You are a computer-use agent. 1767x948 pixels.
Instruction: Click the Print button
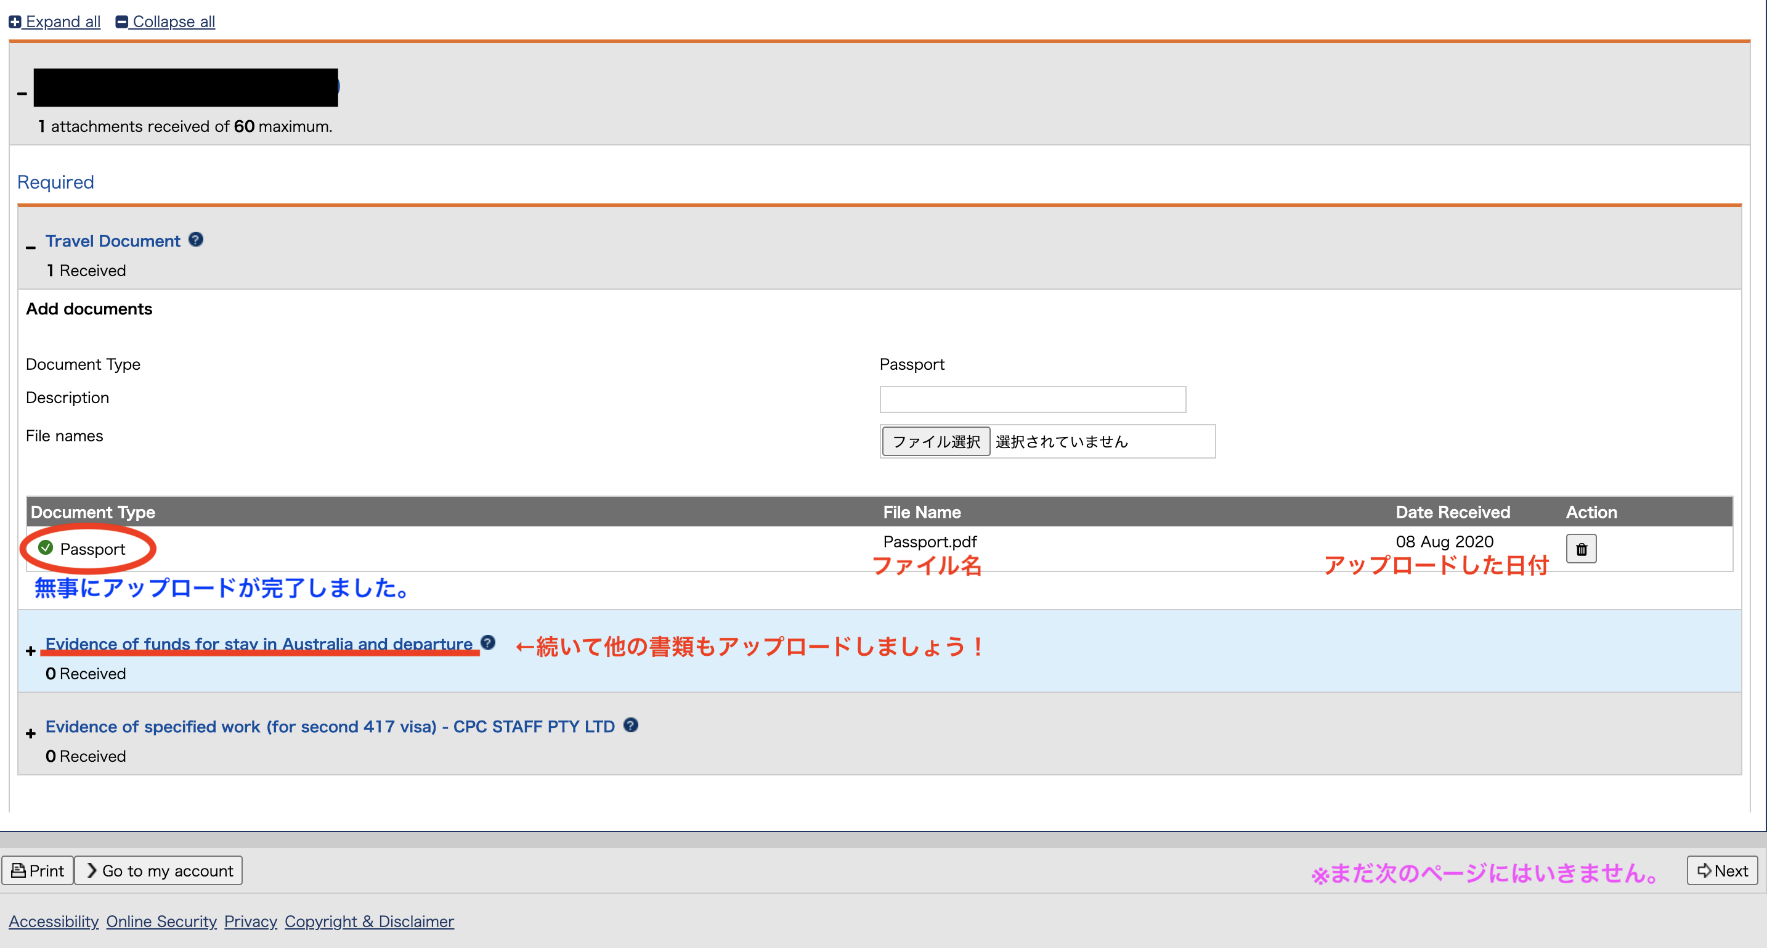(38, 870)
